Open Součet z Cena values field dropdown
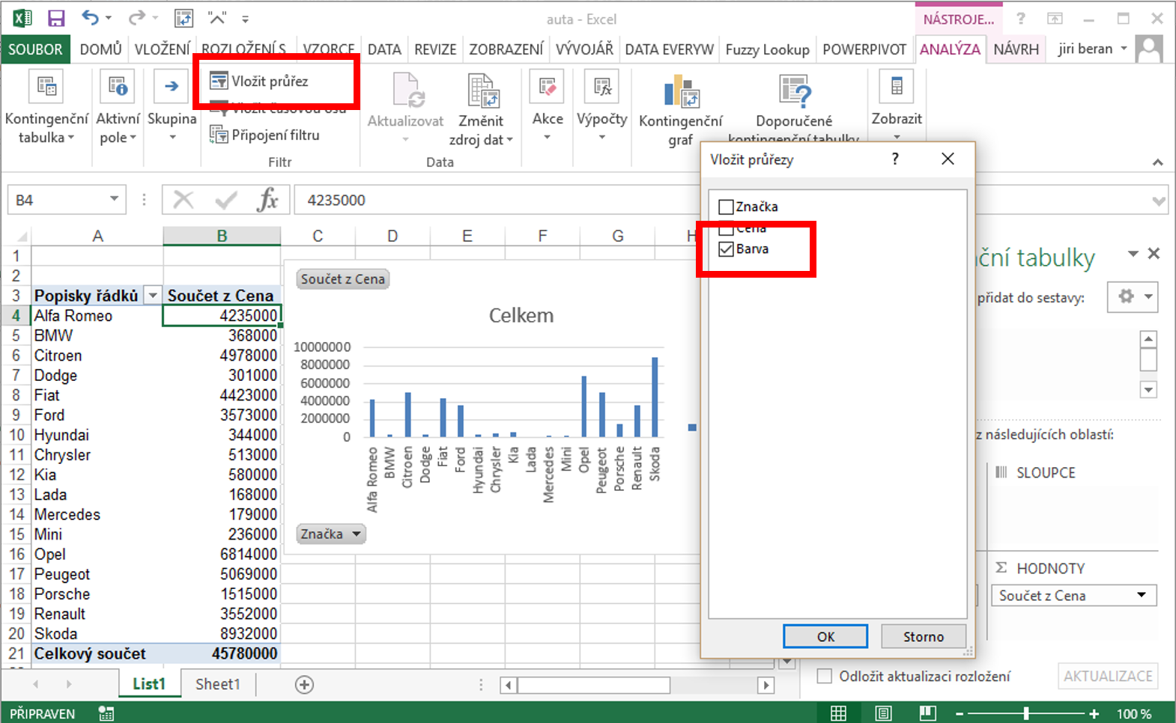1176x723 pixels. [x=1142, y=595]
